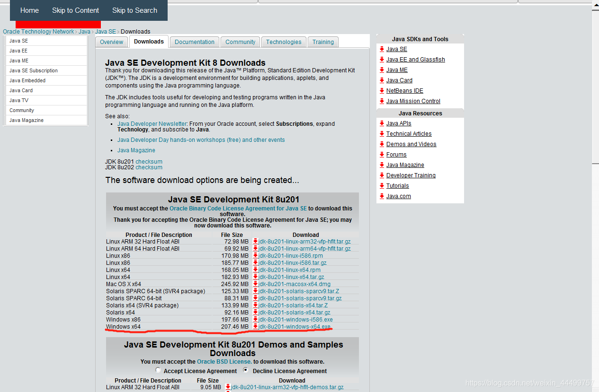This screenshot has width=599, height=392.
Task: Click Skip to Search link
Action: point(134,10)
